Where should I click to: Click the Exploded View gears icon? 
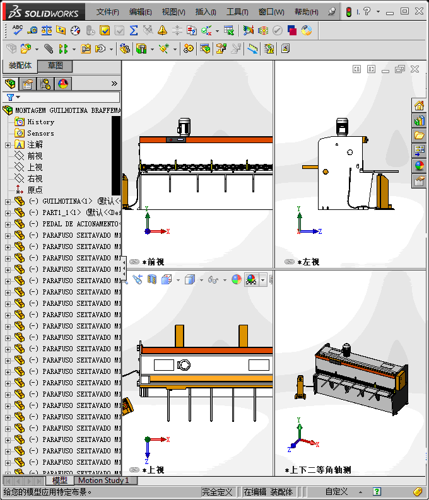tap(188, 49)
